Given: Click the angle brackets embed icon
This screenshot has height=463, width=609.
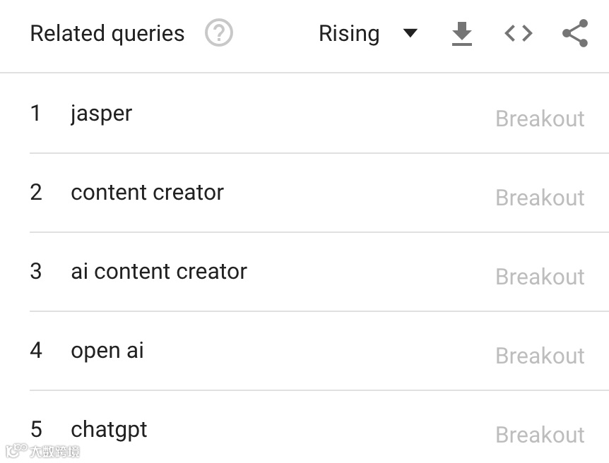Looking at the screenshot, I should 518,32.
